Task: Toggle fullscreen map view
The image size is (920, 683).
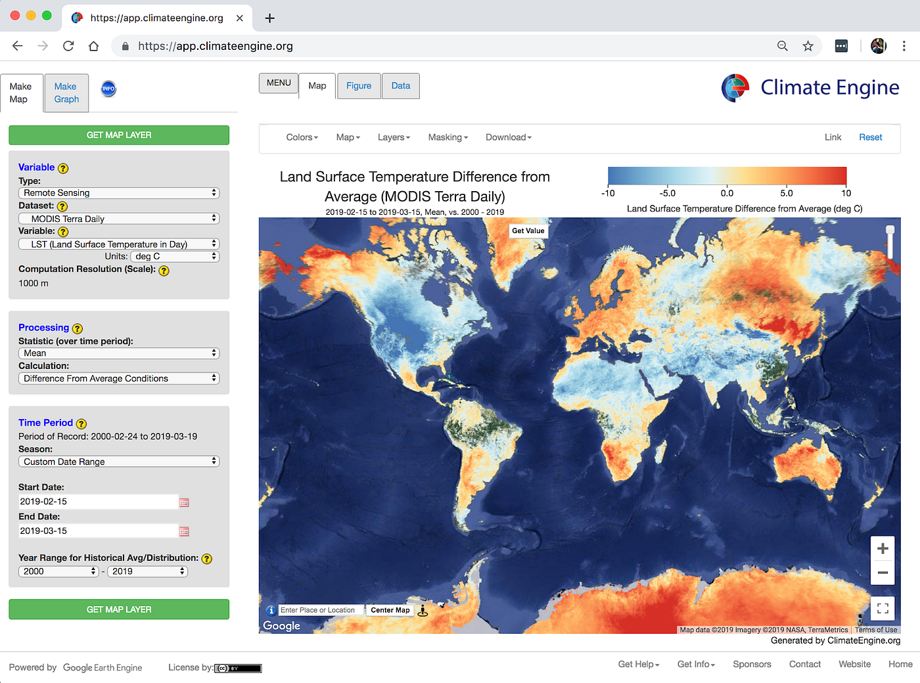Action: tap(883, 608)
